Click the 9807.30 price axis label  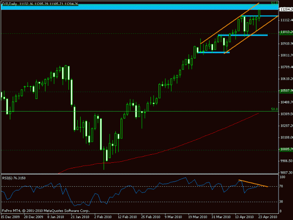pyautogui.click(x=286, y=173)
